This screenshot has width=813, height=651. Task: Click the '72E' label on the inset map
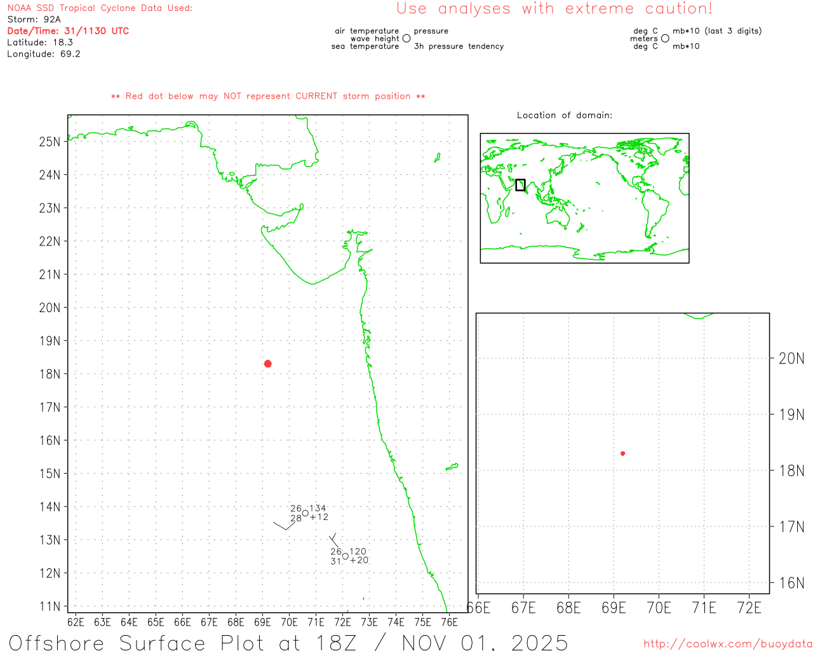point(749,608)
